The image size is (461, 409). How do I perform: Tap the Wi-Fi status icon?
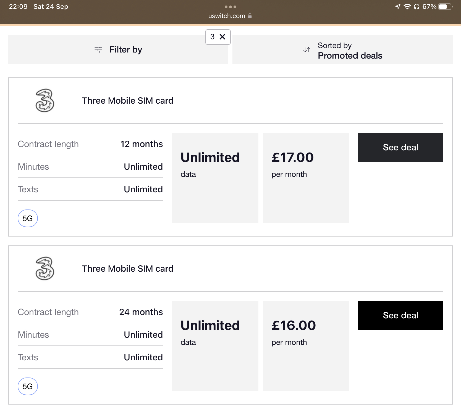407,7
